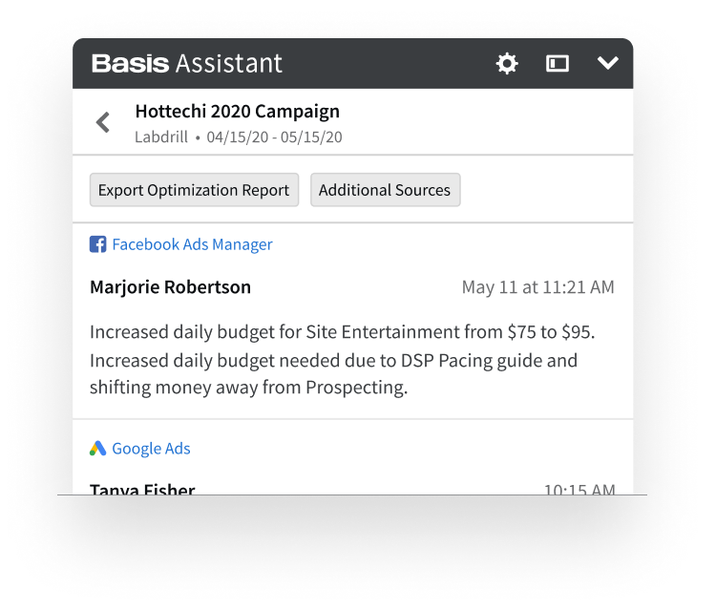
Task: Open the Google Ads link
Action: (151, 449)
